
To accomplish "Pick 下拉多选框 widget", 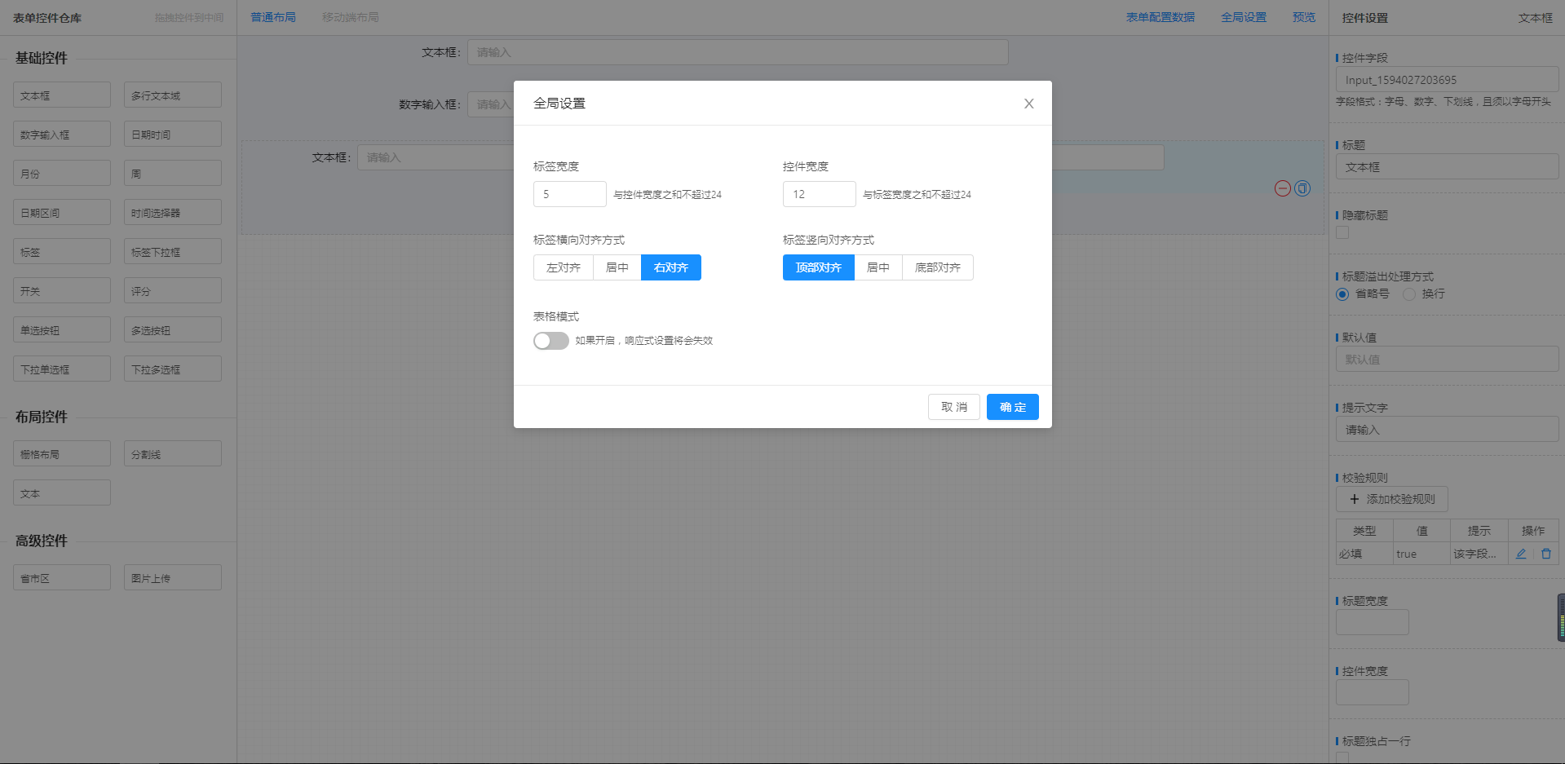I will pyautogui.click(x=173, y=369).
